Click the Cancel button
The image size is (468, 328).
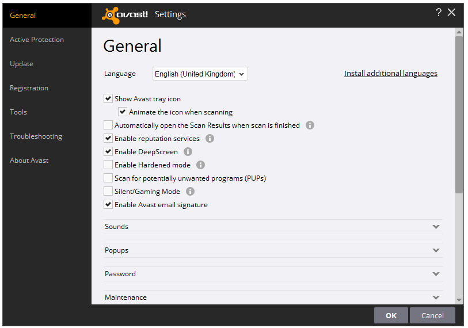click(x=432, y=315)
